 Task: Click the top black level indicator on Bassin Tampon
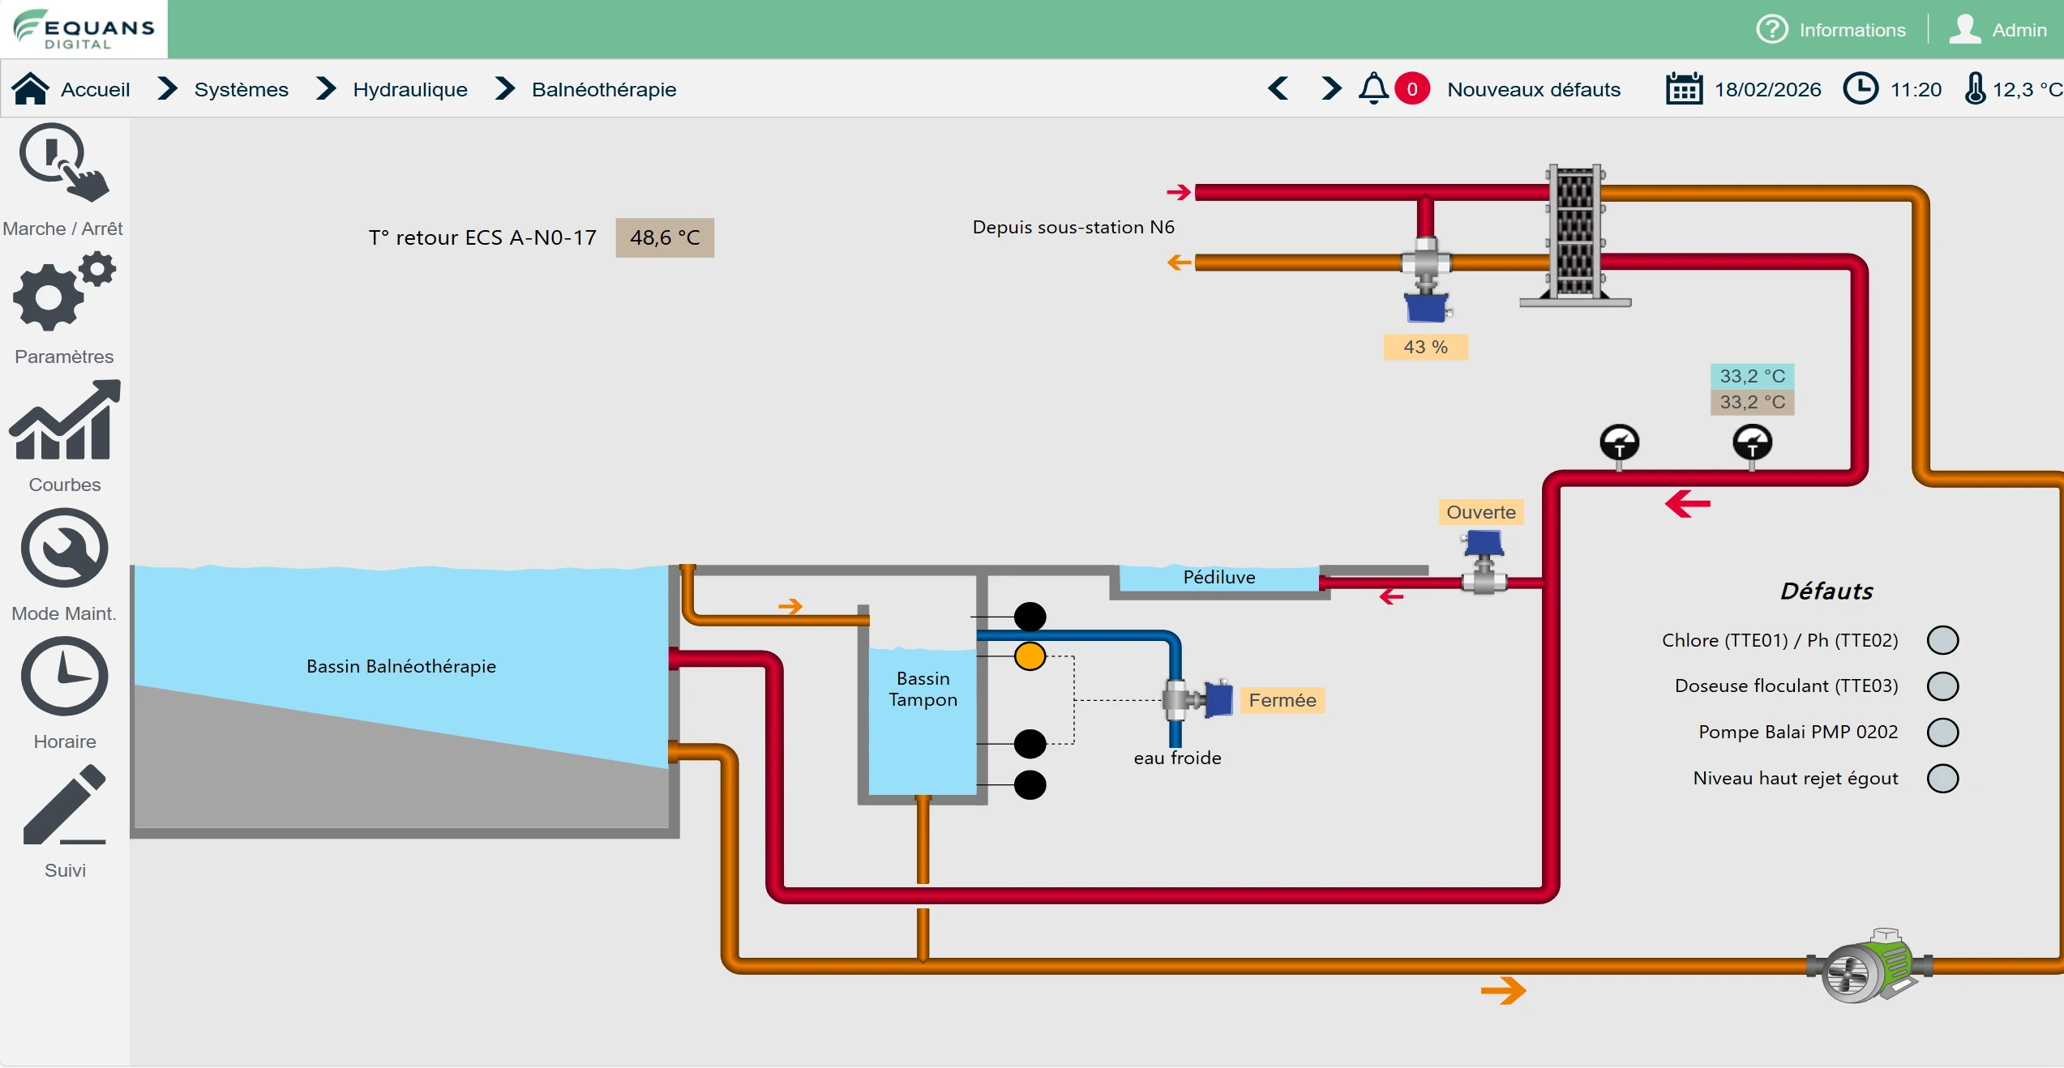point(1030,617)
